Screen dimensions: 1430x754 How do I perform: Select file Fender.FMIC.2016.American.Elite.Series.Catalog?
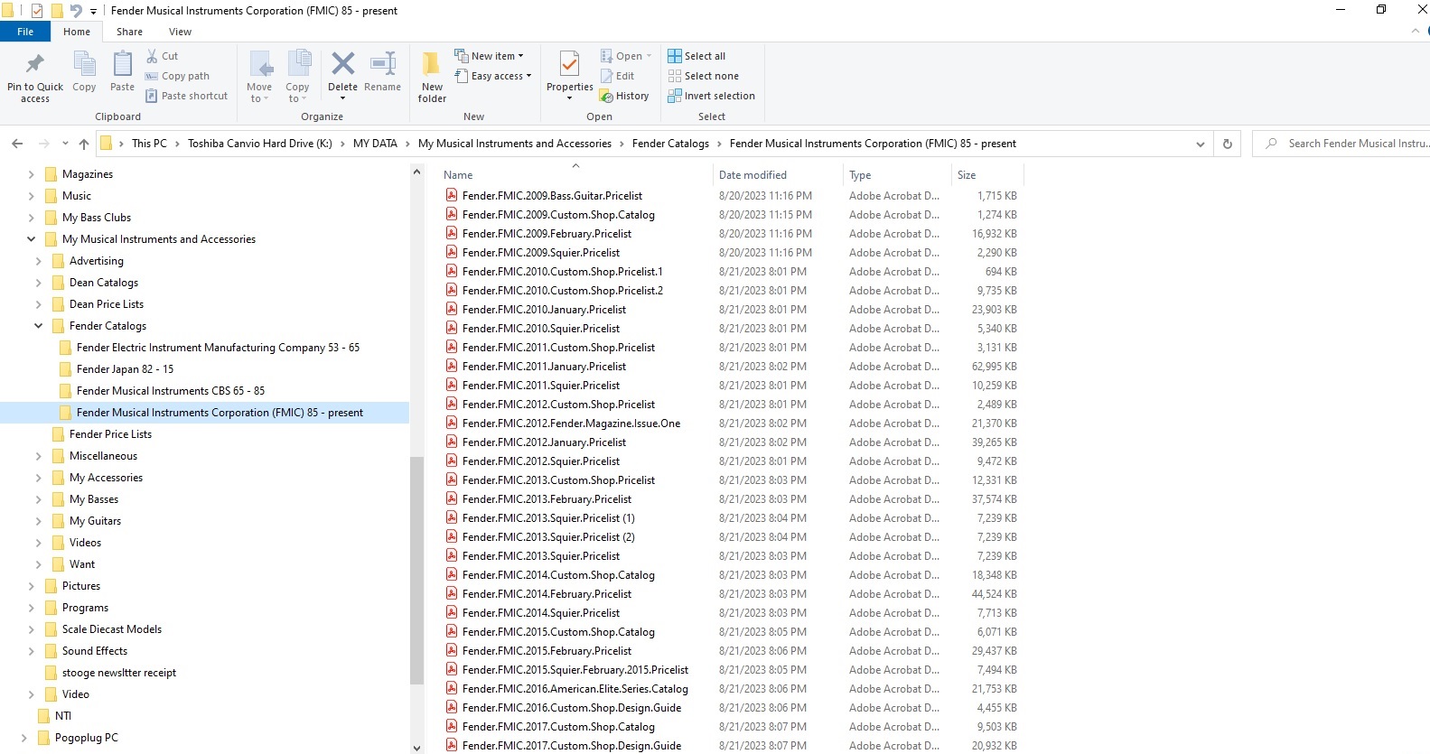[575, 689]
